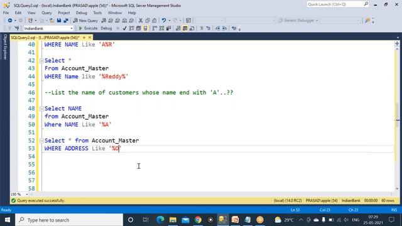Click the Open File folder icon
Image resolution: width=402 pixels, height=226 pixels.
tap(52, 21)
